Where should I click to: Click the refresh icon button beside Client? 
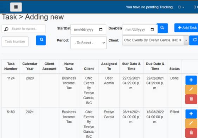194,40
